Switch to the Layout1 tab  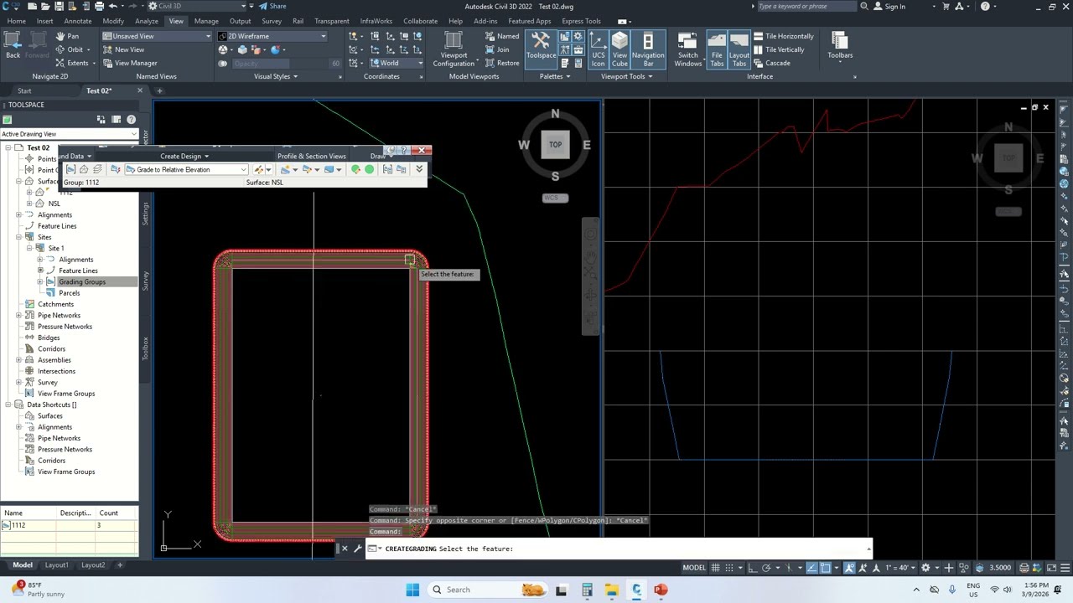point(56,565)
